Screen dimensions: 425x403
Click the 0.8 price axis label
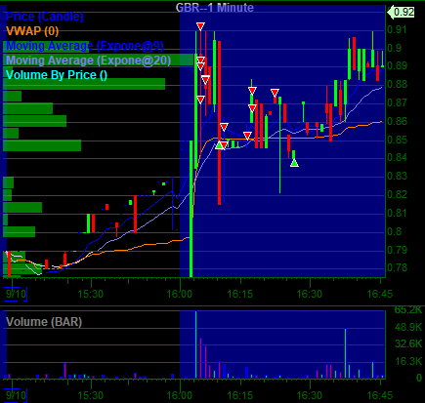pyautogui.click(x=395, y=231)
